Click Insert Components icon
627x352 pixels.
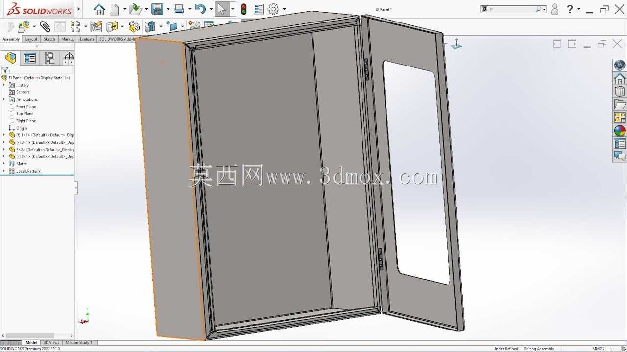click(23, 26)
